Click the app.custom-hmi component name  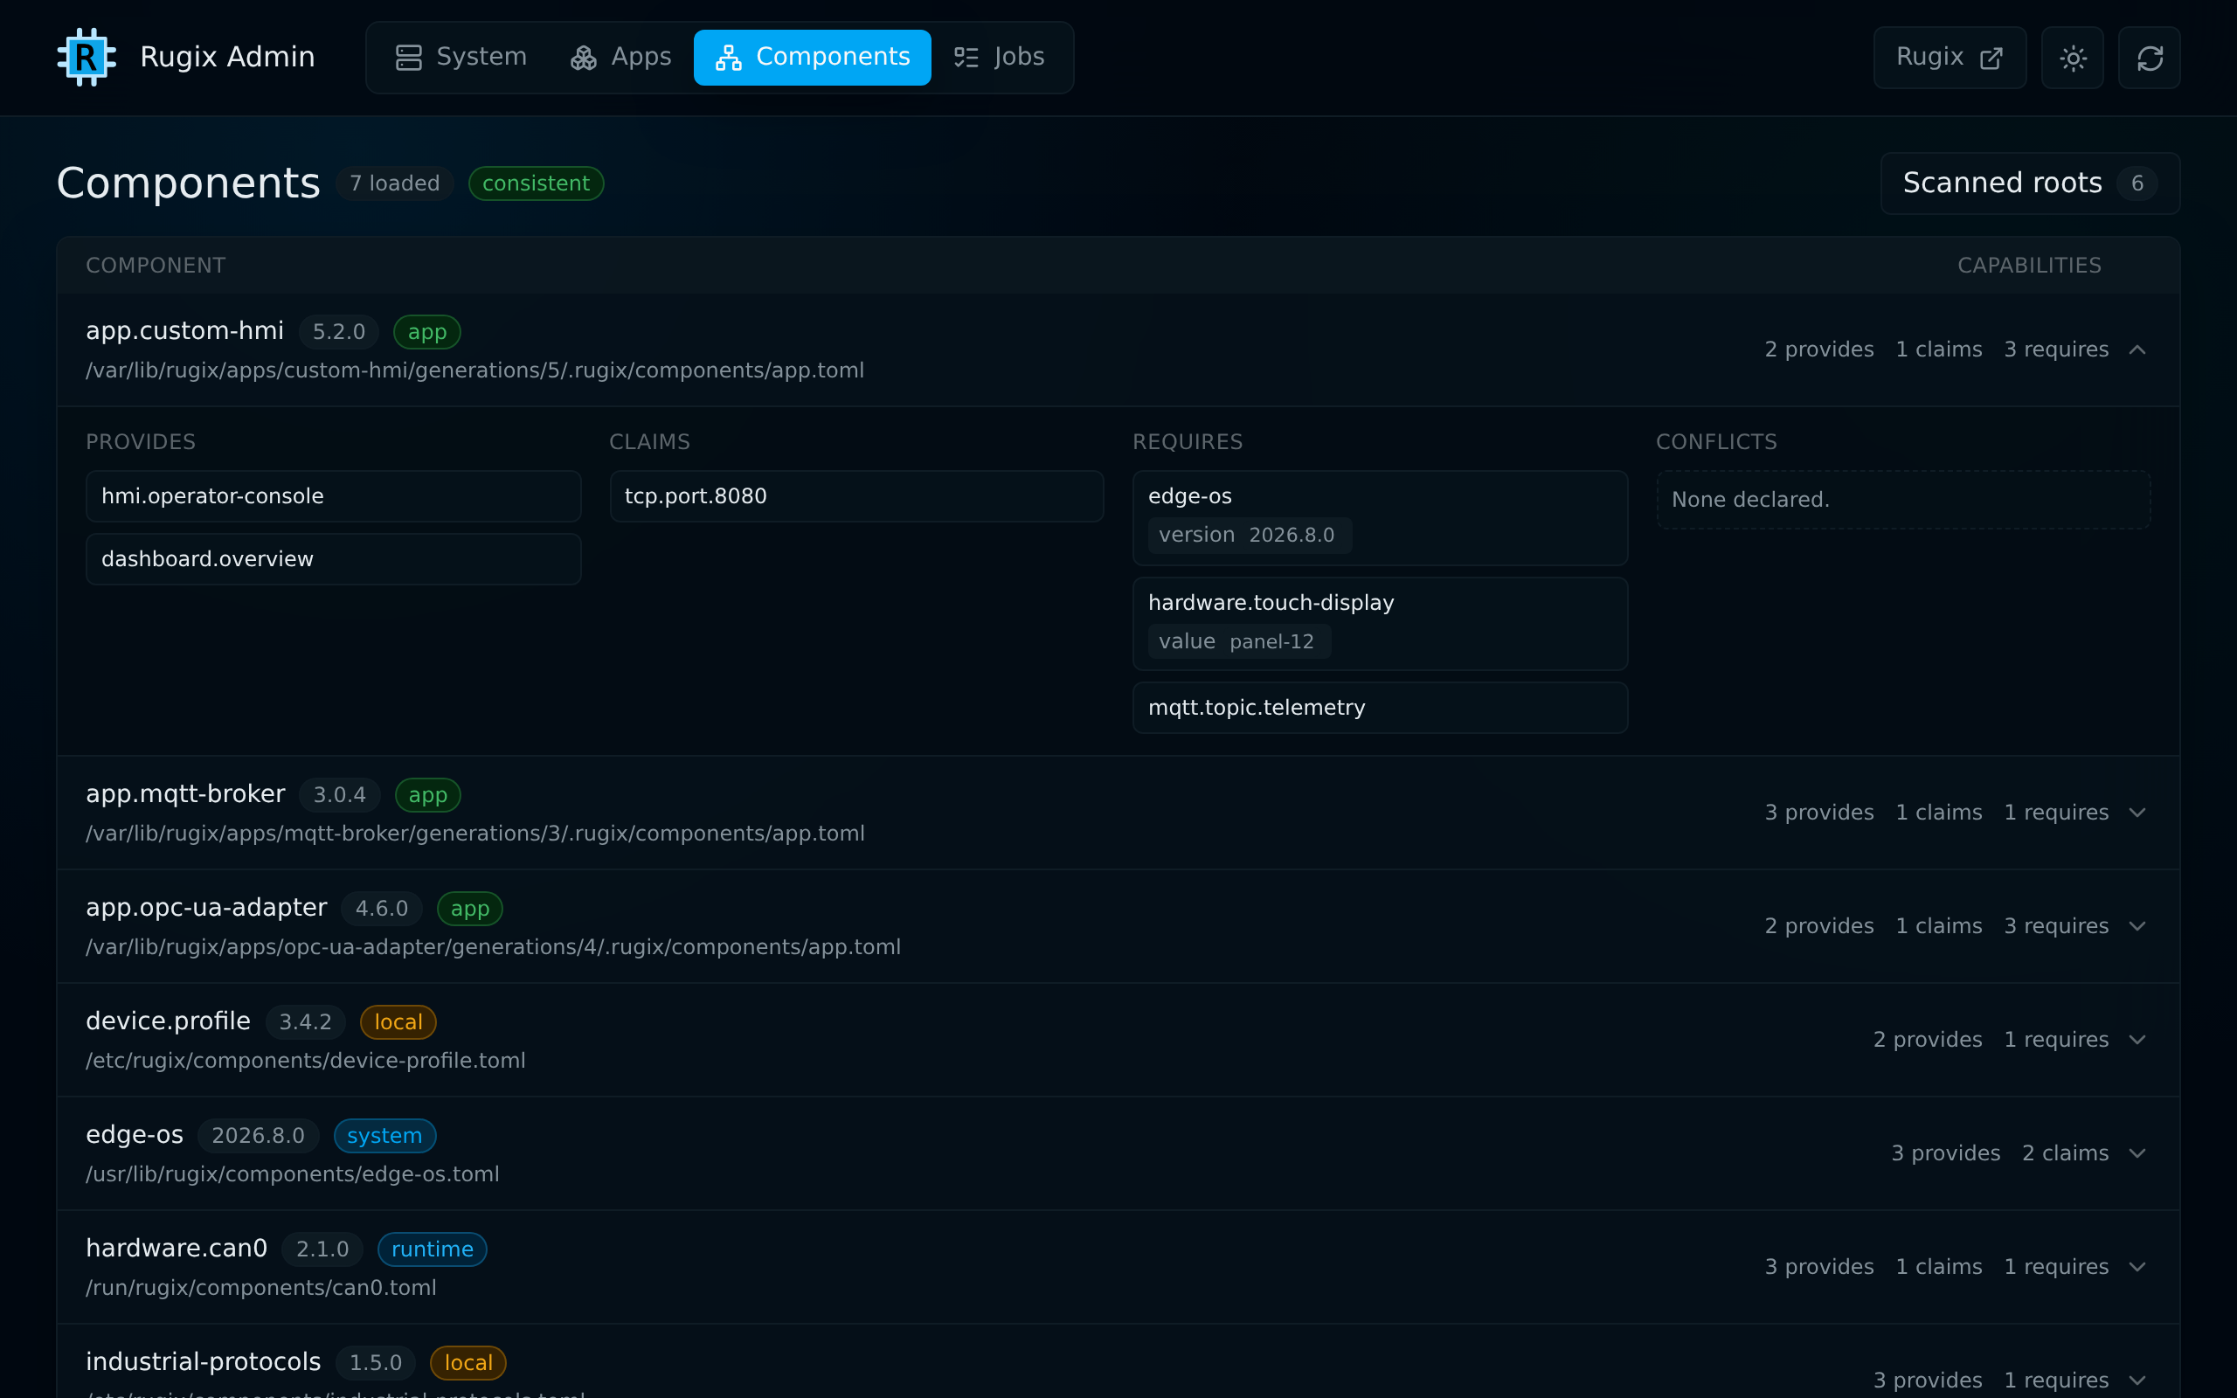point(185,331)
